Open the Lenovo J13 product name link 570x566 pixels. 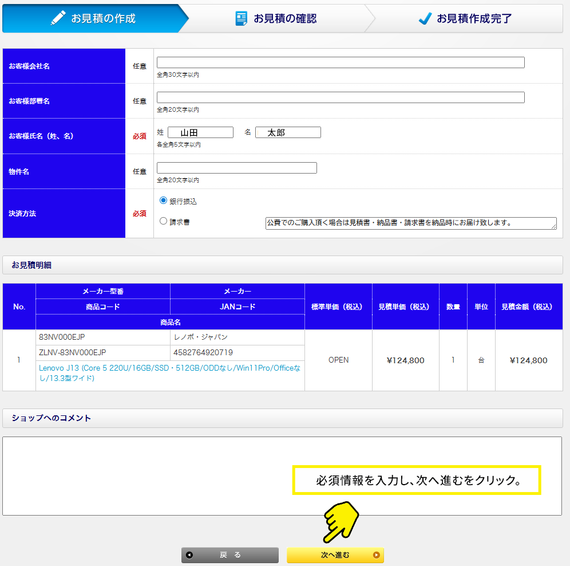(169, 373)
